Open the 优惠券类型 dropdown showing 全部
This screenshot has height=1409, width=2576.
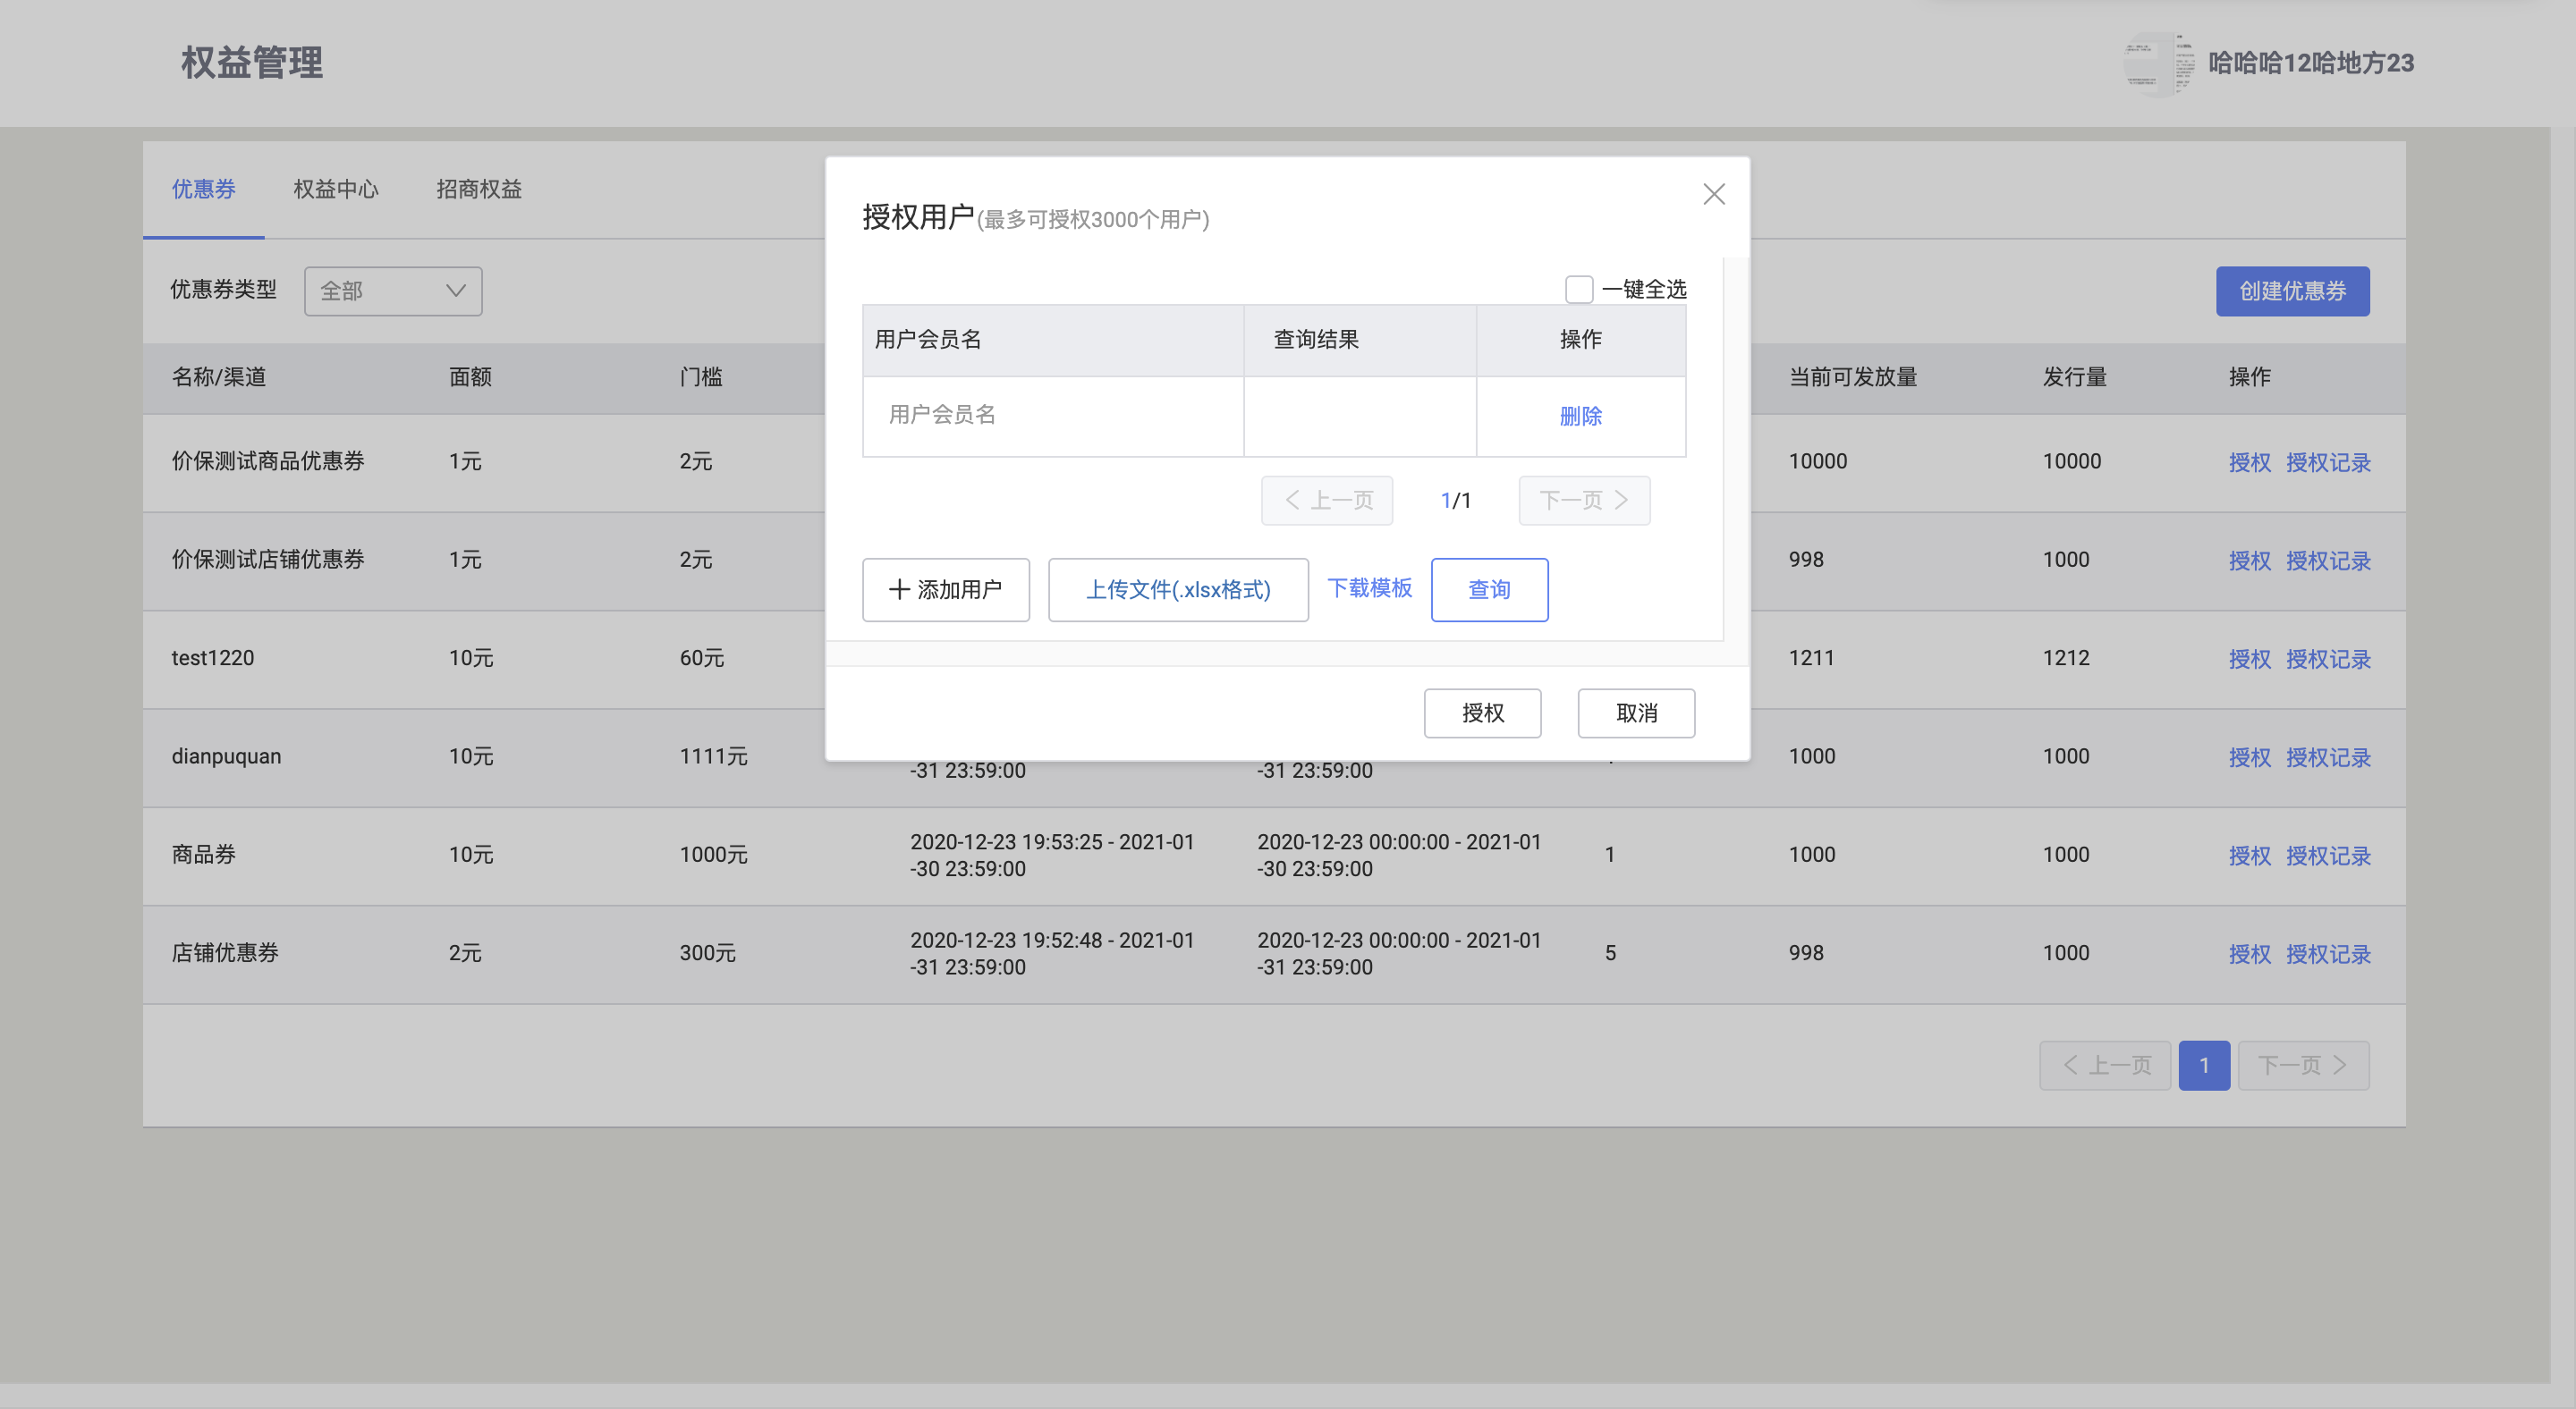click(x=393, y=291)
